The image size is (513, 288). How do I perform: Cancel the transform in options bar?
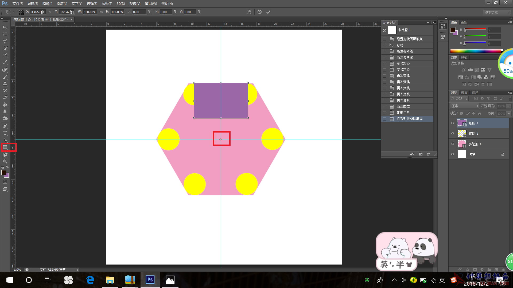pos(259,12)
